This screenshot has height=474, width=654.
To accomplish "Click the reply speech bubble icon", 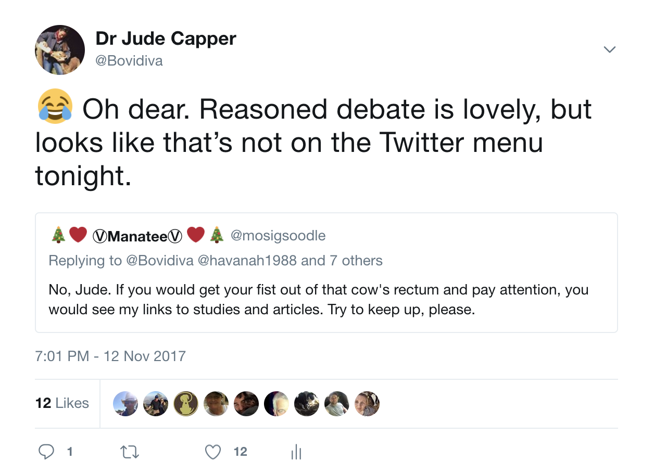I will (x=46, y=452).
